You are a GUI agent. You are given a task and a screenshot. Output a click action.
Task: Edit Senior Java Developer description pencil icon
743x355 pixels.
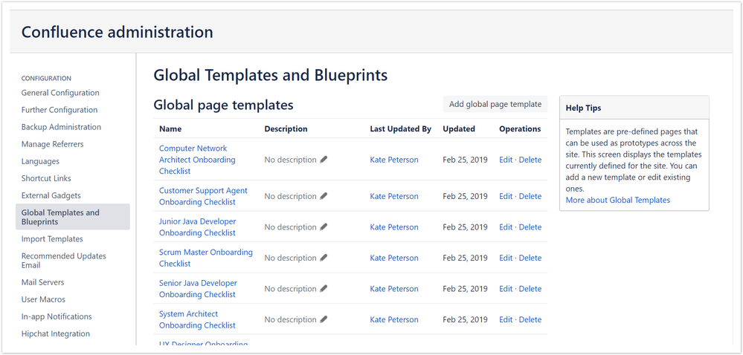(x=324, y=289)
